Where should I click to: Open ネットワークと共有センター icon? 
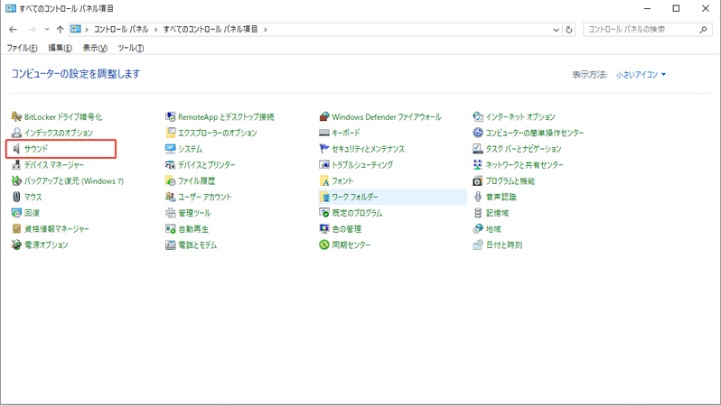pyautogui.click(x=478, y=165)
